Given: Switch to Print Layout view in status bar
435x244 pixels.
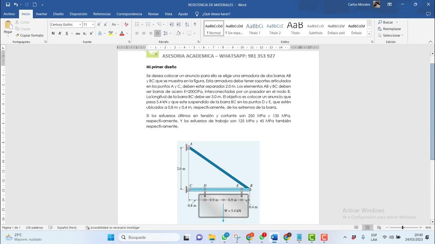Looking at the screenshot, I should pos(367,227).
